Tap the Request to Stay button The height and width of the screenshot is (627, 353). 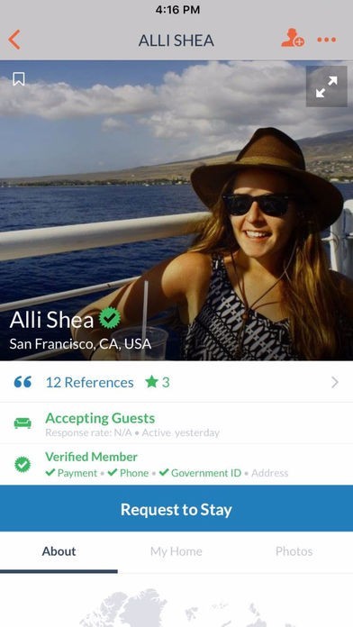pos(176,509)
